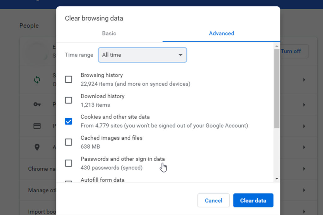Open the payment methods row arrow
323x215 pixels.
click(304, 126)
